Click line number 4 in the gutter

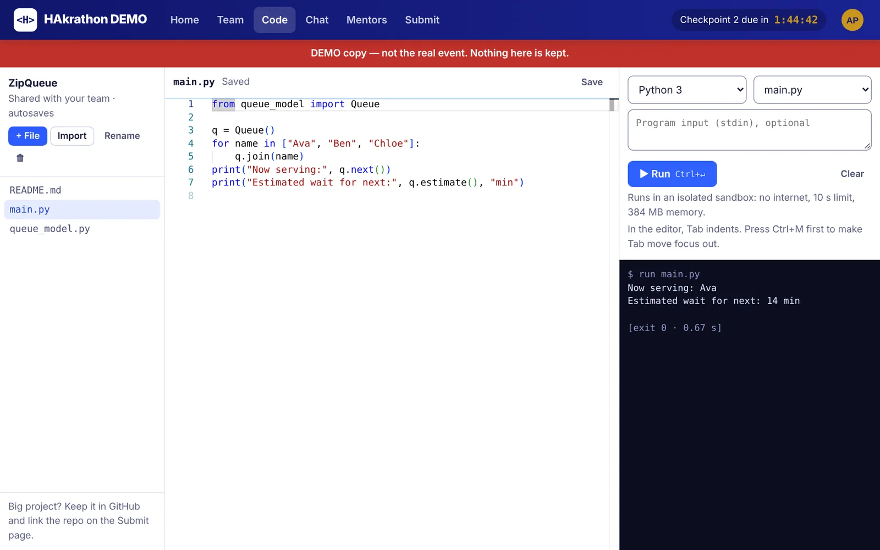point(191,144)
